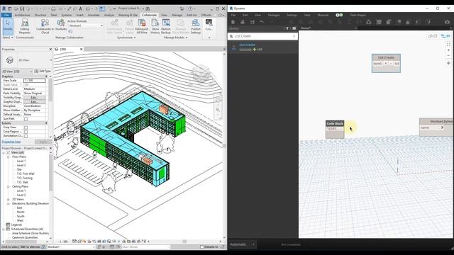This screenshot has height=255, width=454.
Task: Click Edit Type button
Action: tap(43, 71)
